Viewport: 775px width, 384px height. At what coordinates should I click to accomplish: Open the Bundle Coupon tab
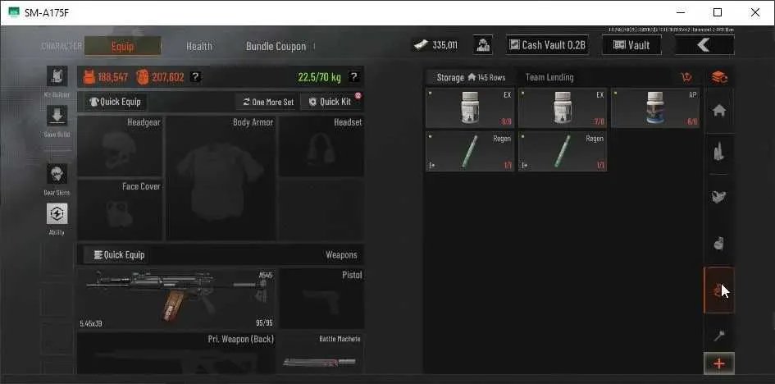click(x=276, y=46)
